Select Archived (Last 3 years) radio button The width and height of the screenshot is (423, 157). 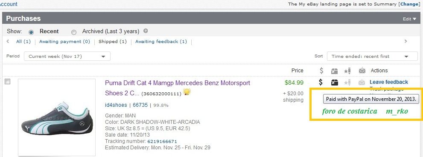[74, 32]
